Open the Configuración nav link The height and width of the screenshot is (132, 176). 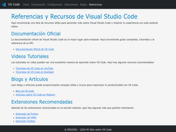55,5
